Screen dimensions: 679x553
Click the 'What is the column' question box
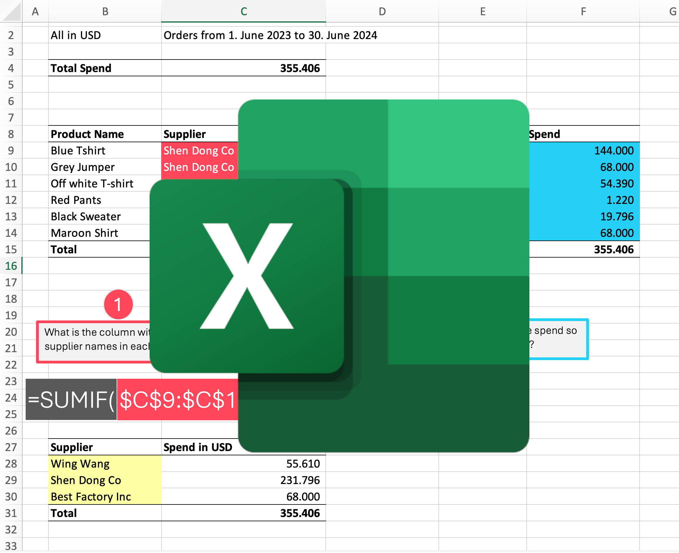click(93, 342)
